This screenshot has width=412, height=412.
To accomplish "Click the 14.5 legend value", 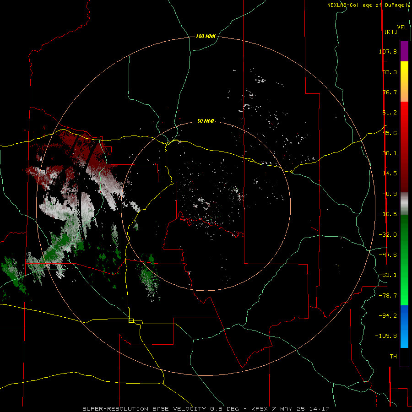I will pos(390,173).
